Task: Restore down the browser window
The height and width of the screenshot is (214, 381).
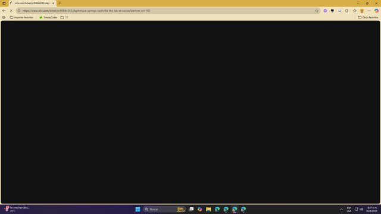Action: [367, 3]
